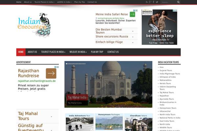Open the East India Tours link
The image size is (197, 131).
pos(167,121)
